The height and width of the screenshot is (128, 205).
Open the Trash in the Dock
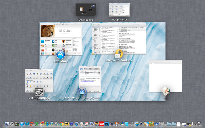click(199, 124)
